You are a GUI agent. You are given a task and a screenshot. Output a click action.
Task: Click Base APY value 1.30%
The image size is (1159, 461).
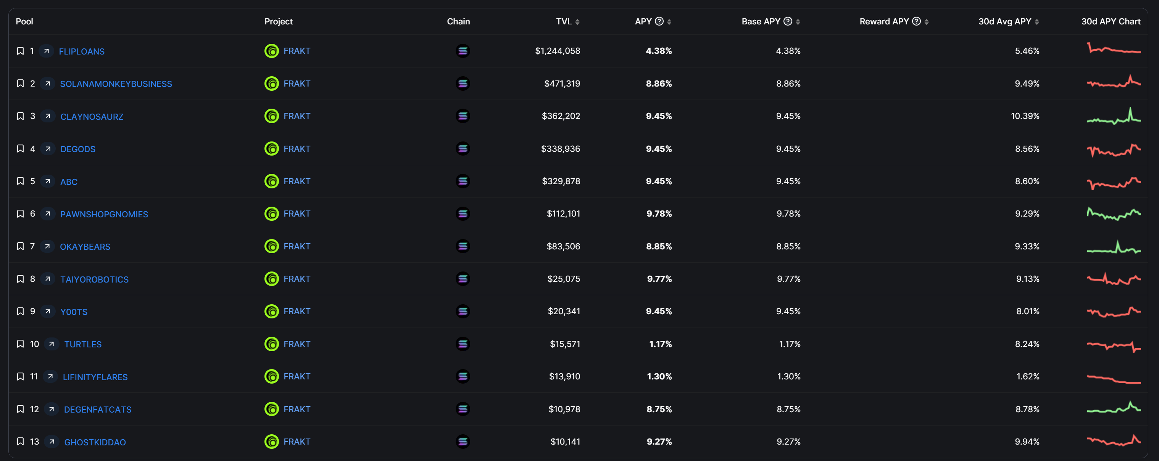pyautogui.click(x=789, y=376)
